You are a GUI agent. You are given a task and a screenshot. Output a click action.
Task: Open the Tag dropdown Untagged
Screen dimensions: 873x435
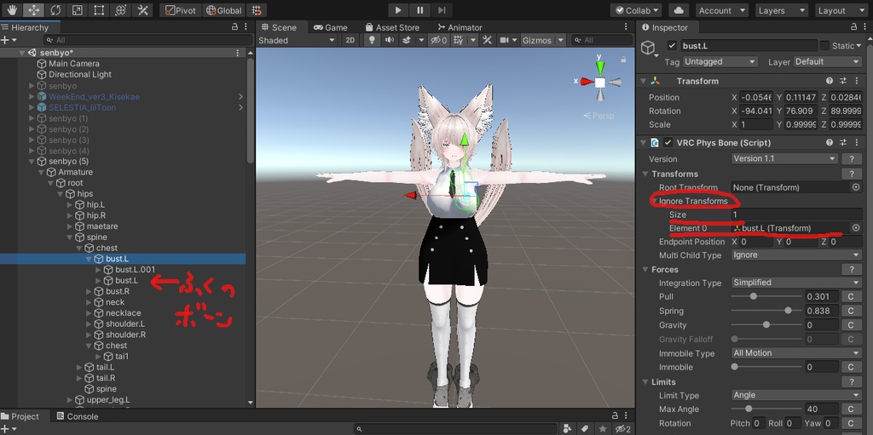pyautogui.click(x=720, y=62)
